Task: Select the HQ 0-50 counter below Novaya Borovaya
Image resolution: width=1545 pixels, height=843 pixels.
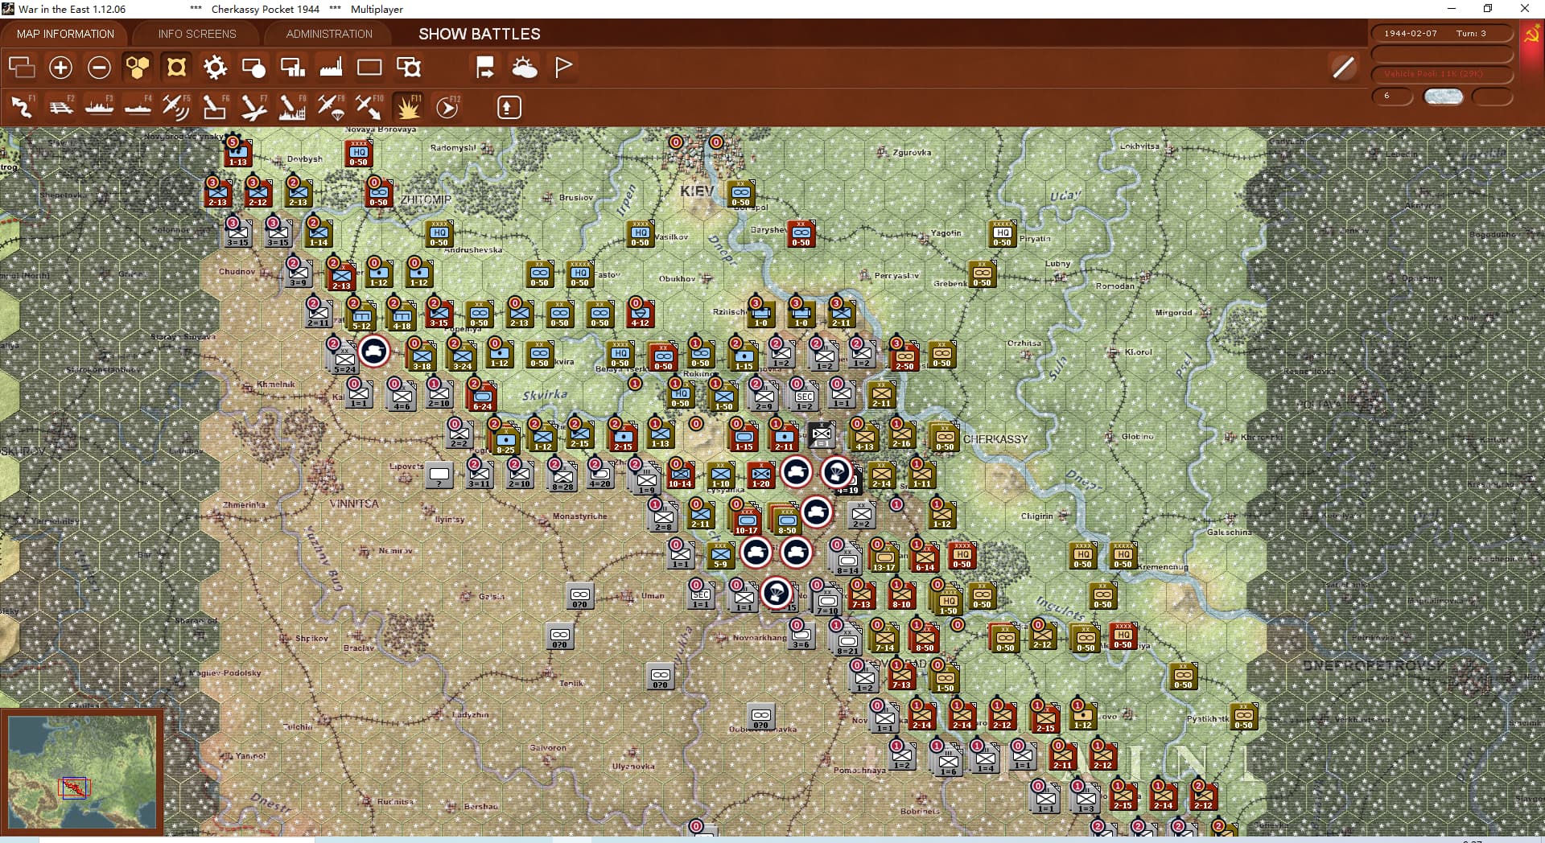Action: (x=359, y=153)
